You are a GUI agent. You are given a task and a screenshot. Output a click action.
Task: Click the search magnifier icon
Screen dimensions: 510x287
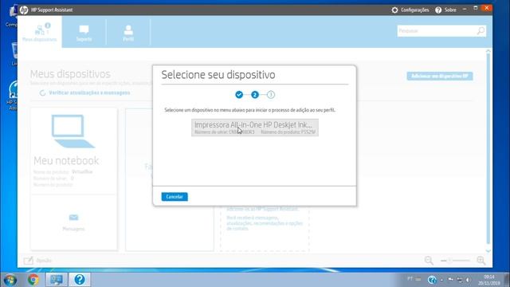pos(481,31)
